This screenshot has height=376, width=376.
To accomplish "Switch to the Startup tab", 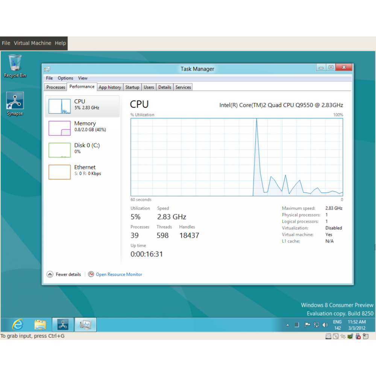I will point(132,87).
